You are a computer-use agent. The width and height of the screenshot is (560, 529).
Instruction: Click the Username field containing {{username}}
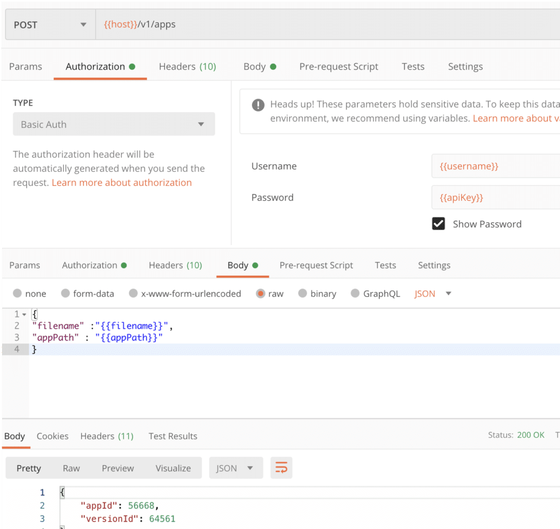[495, 166]
